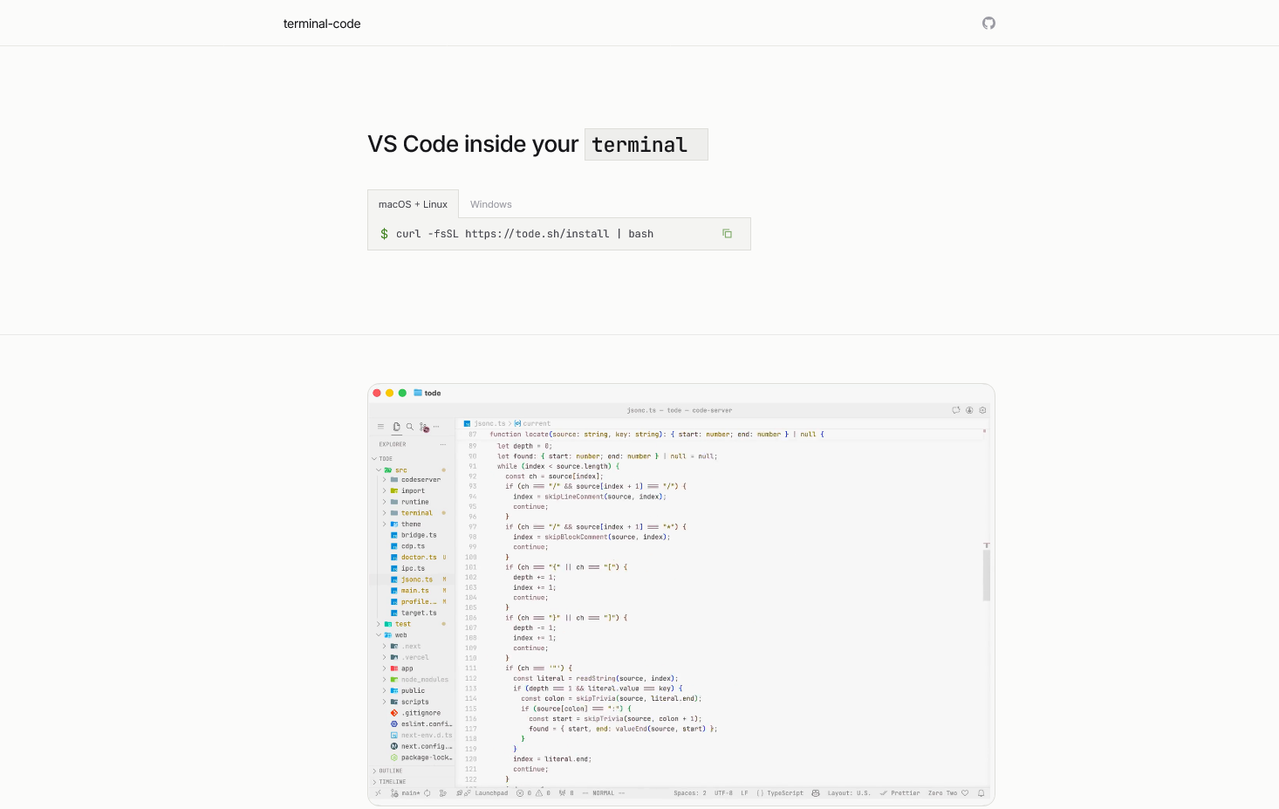Copy the curl install command

click(x=727, y=234)
